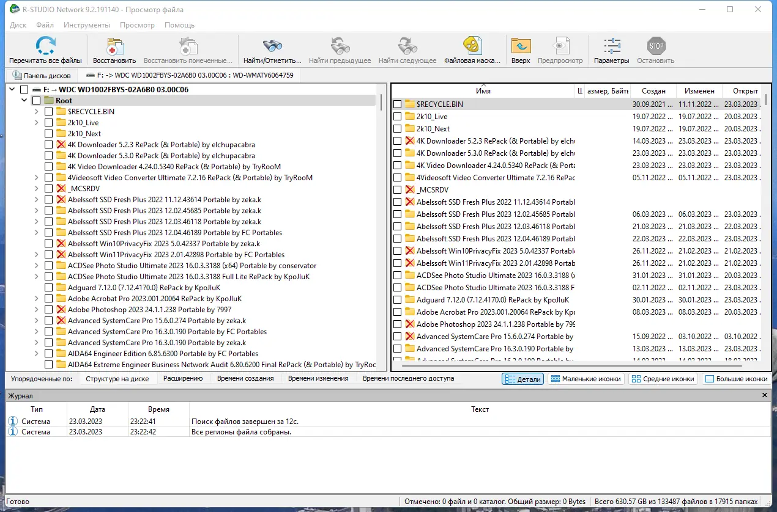The height and width of the screenshot is (512, 777).
Task: Open the Файл menu
Action: tap(45, 25)
